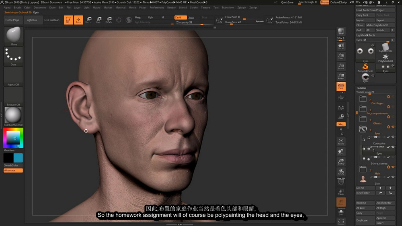Screen dimensions: 402x226
Task: Click the Actual size icon
Action: click(341, 66)
